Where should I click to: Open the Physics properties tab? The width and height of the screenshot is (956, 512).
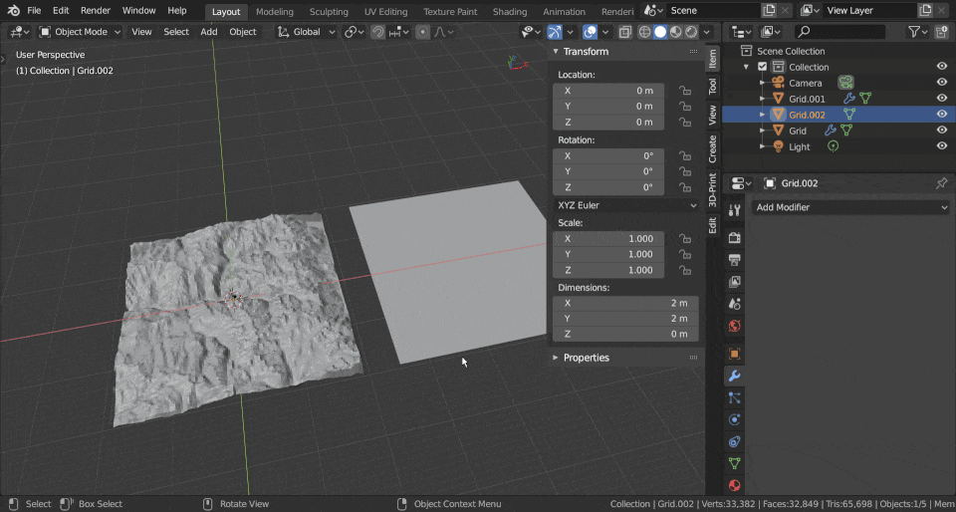[735, 420]
